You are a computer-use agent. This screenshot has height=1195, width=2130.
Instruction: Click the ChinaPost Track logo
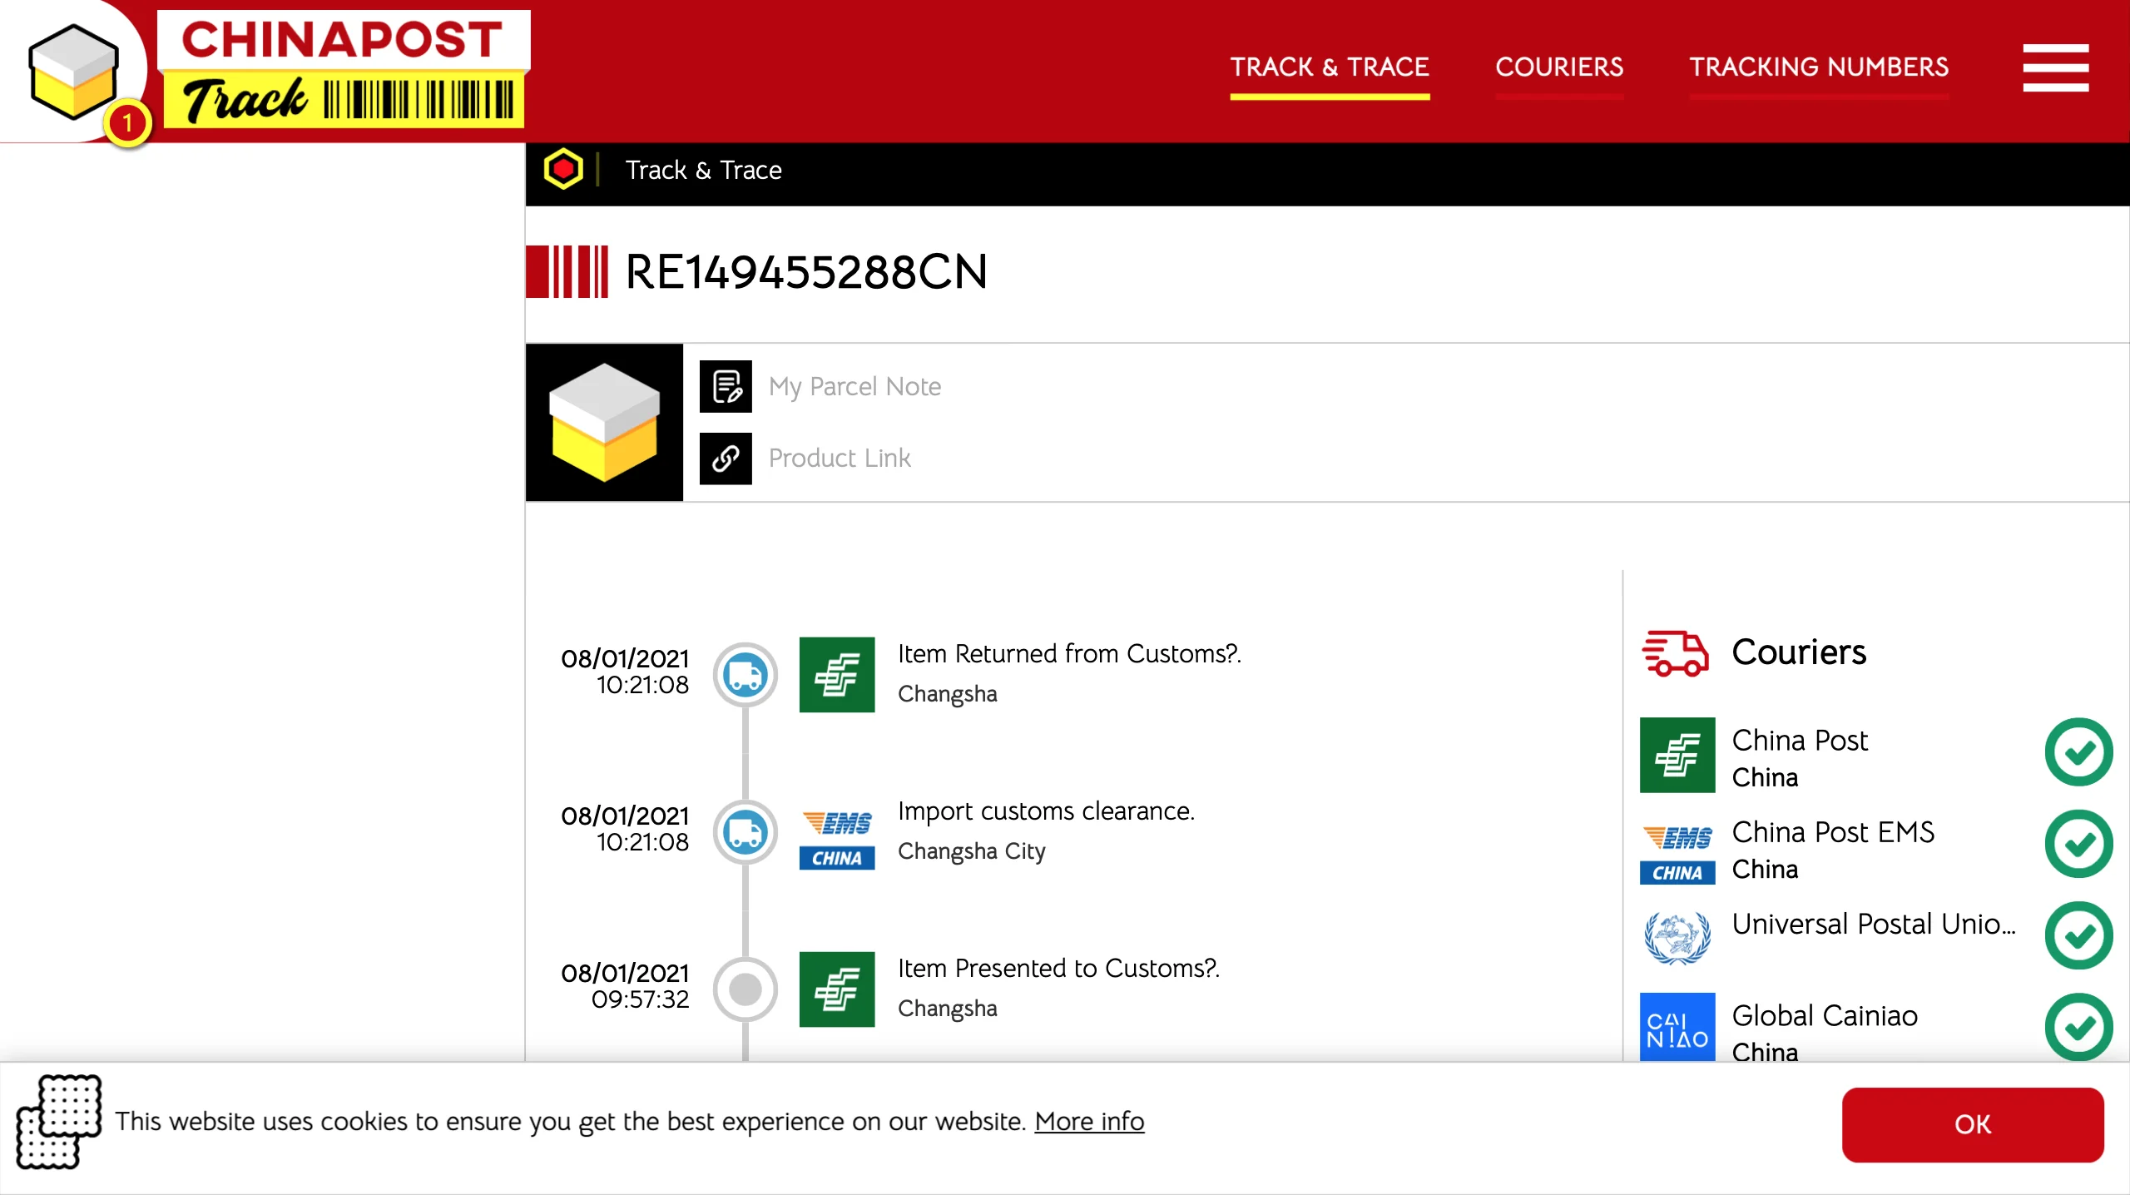click(341, 70)
